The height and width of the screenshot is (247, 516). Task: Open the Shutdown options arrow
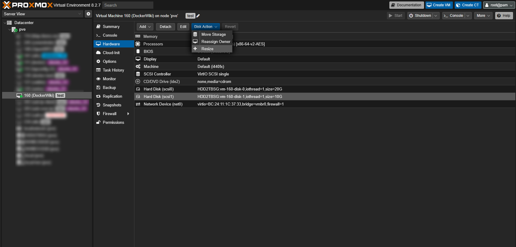coord(436,16)
